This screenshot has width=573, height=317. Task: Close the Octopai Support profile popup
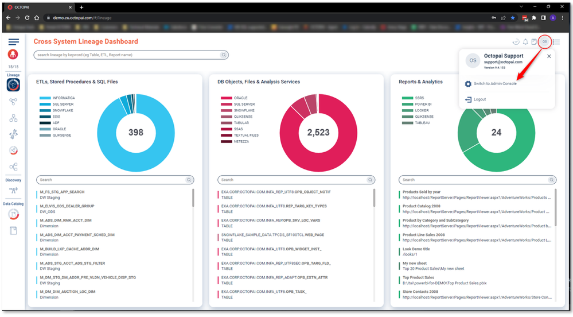pyautogui.click(x=549, y=56)
